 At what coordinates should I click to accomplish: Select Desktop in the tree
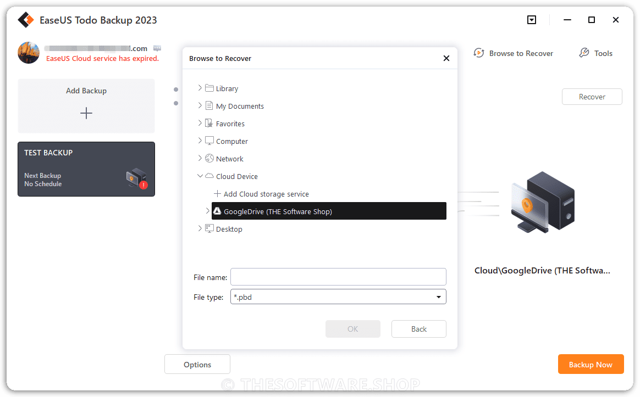click(229, 229)
